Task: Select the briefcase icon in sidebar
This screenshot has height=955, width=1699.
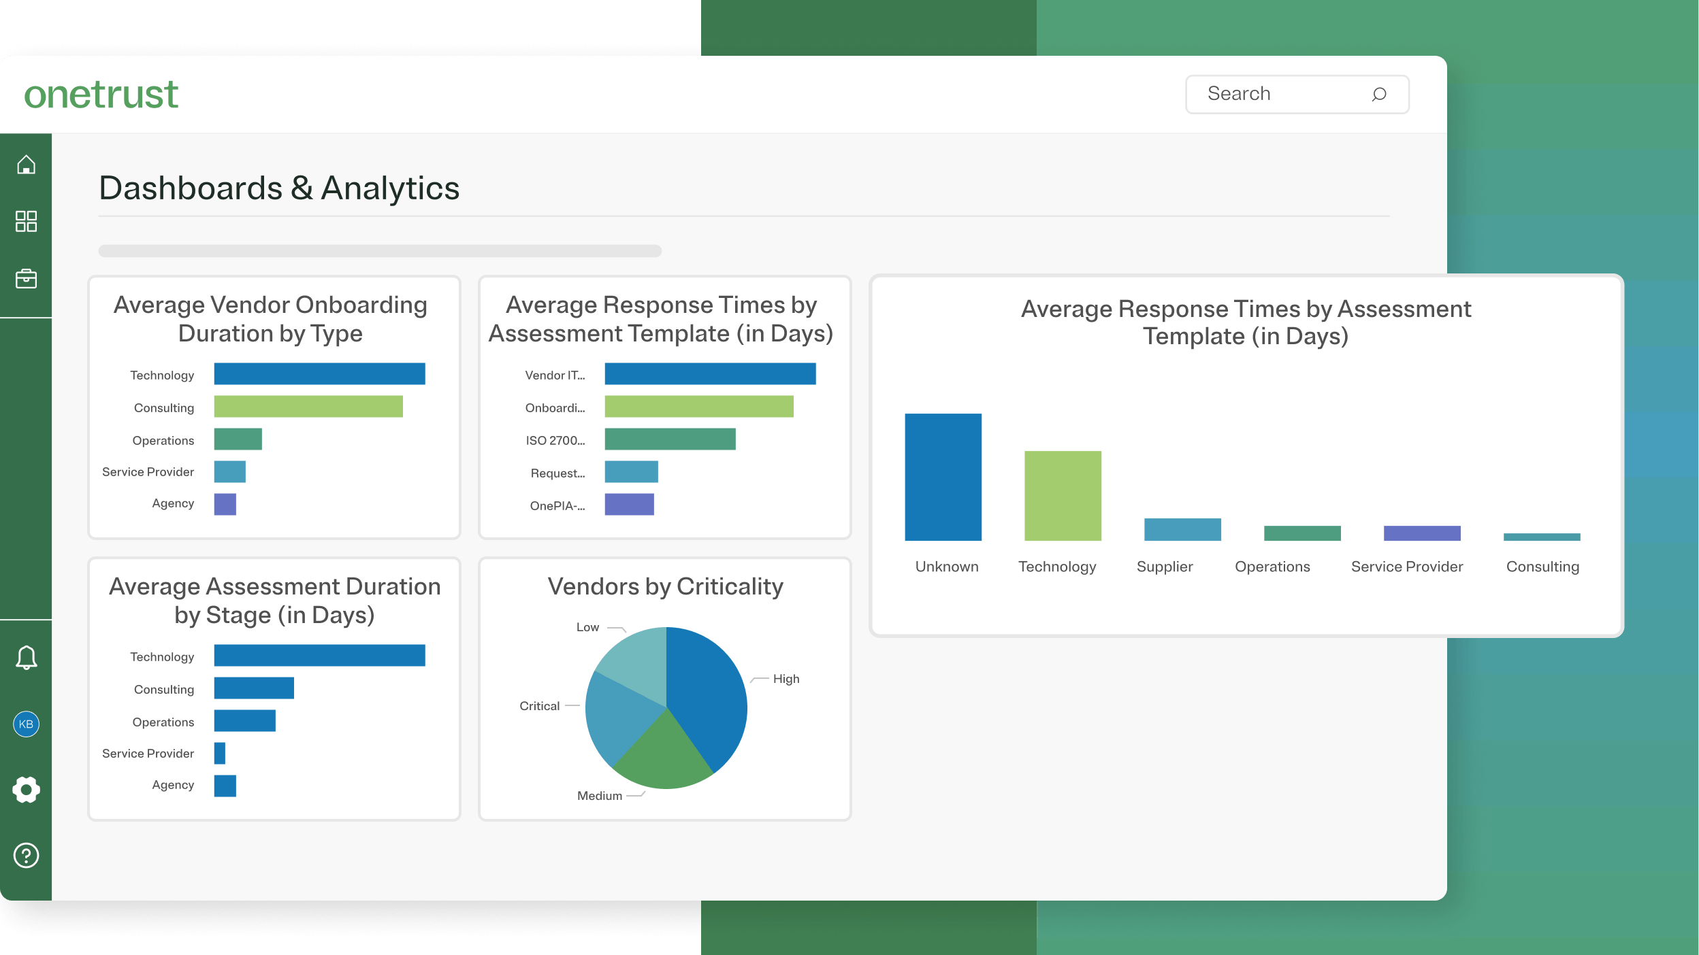Action: [26, 278]
